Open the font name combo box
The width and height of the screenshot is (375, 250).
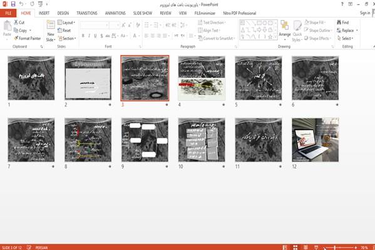click(95, 24)
